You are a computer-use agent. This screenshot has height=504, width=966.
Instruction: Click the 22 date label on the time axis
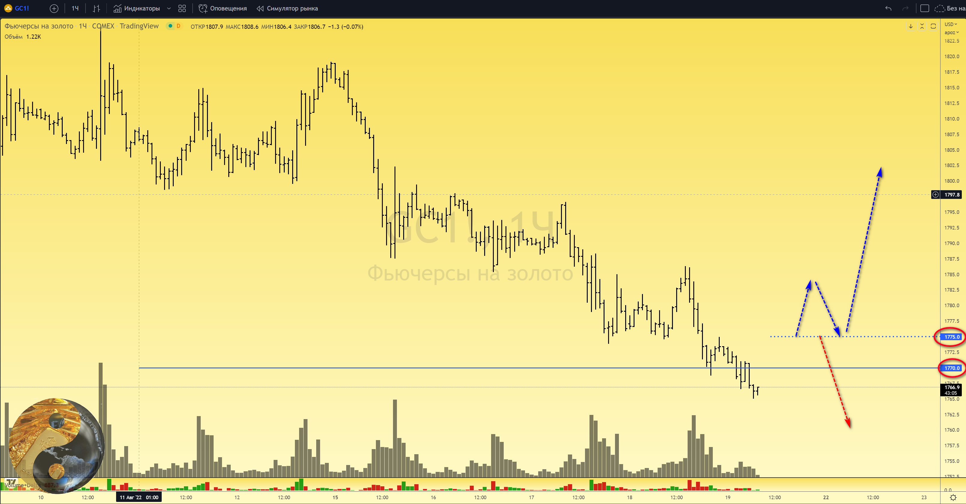pos(826,498)
